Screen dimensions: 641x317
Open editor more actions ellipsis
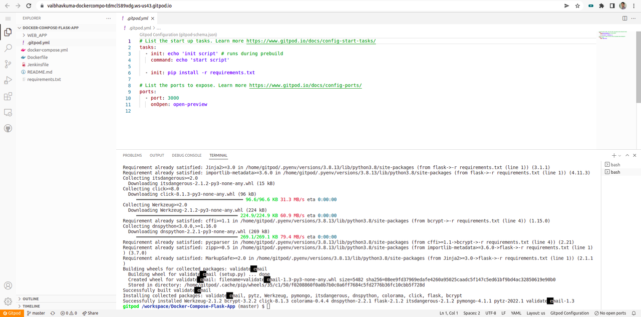(634, 18)
